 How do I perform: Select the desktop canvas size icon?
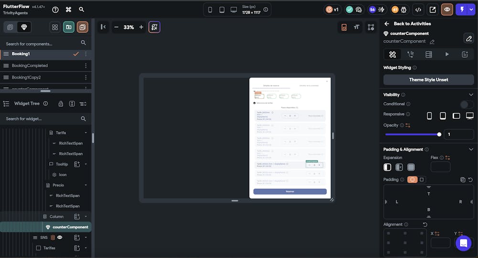[234, 10]
